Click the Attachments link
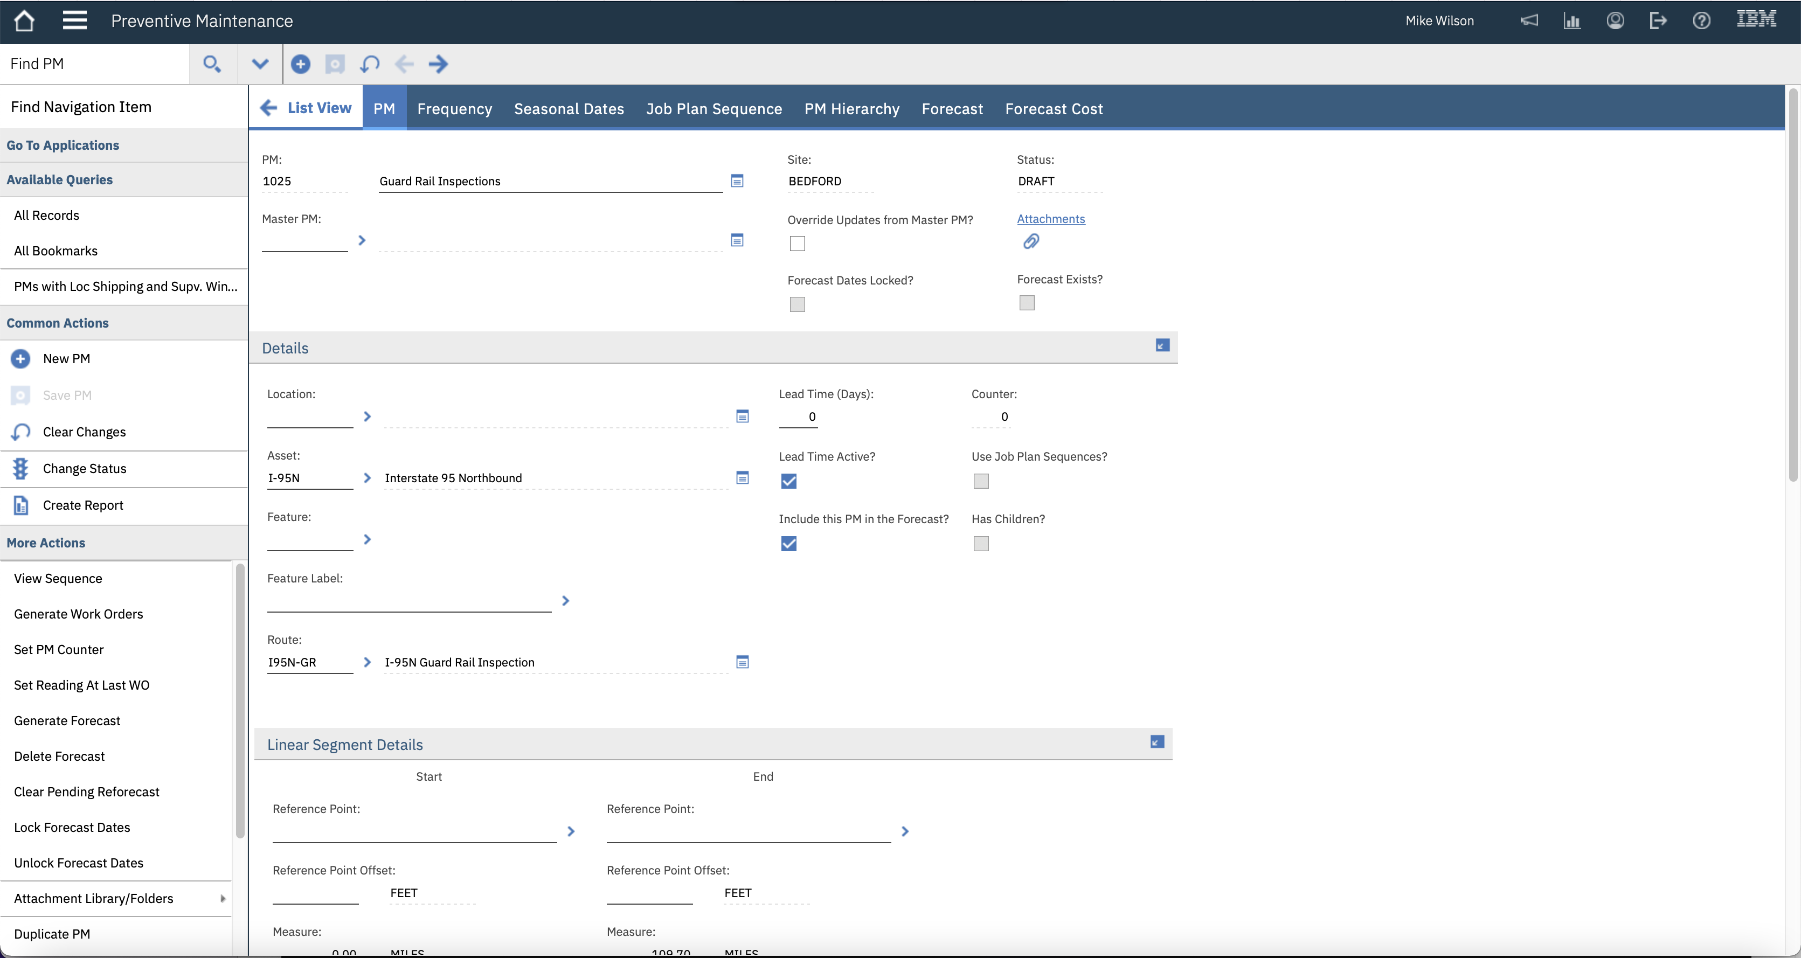This screenshot has height=958, width=1801. (1050, 220)
